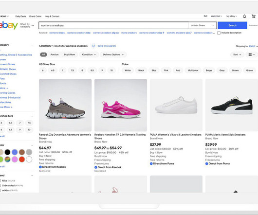Pick the multicolor rainbow swatch in sidebar
Image resolution: width=258 pixels, height=215 pixels.
click(x=7, y=159)
